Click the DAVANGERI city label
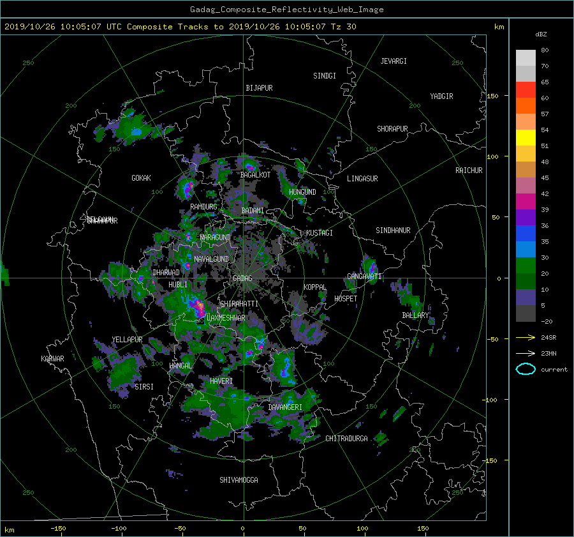Viewport: 574px width, 537px height. click(x=285, y=407)
